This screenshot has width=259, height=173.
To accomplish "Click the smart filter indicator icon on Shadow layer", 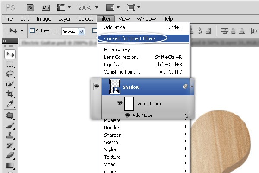I will tap(185, 86).
